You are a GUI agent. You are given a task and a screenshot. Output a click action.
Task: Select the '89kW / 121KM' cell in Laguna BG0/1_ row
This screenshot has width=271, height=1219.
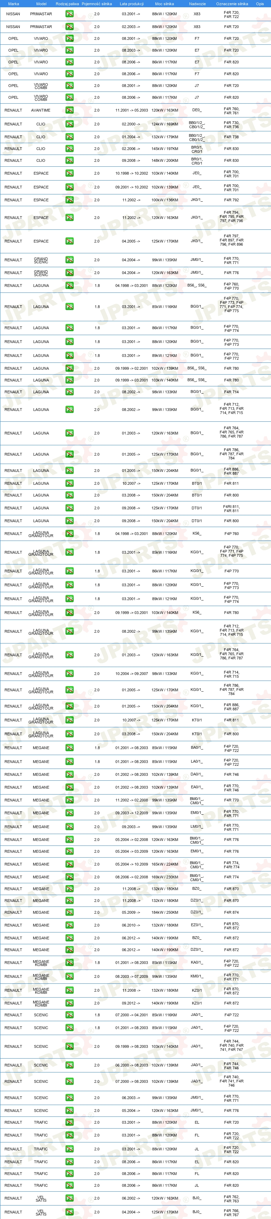pyautogui.click(x=165, y=356)
